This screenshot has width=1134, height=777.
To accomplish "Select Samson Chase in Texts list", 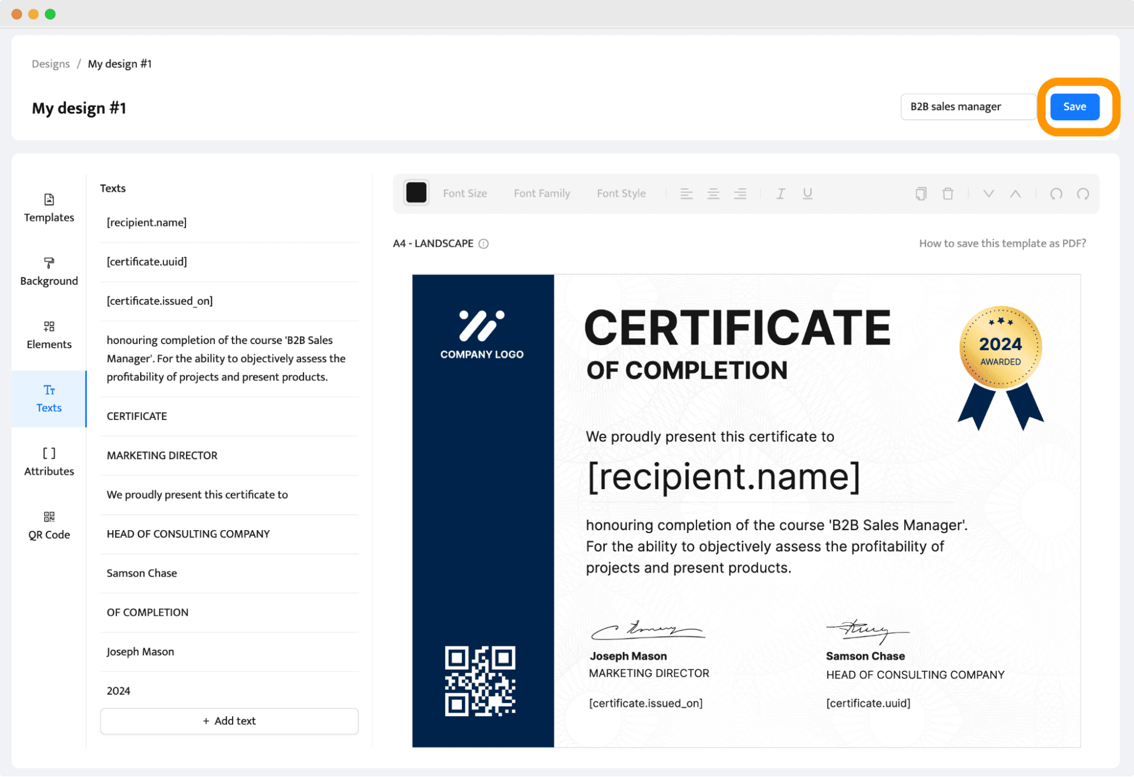I will 229,573.
